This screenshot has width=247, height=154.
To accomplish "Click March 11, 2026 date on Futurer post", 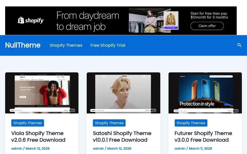I will coord(200,149).
